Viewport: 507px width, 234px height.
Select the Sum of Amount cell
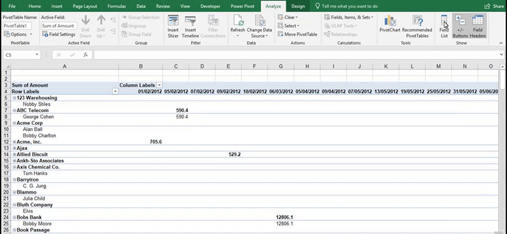click(x=65, y=85)
